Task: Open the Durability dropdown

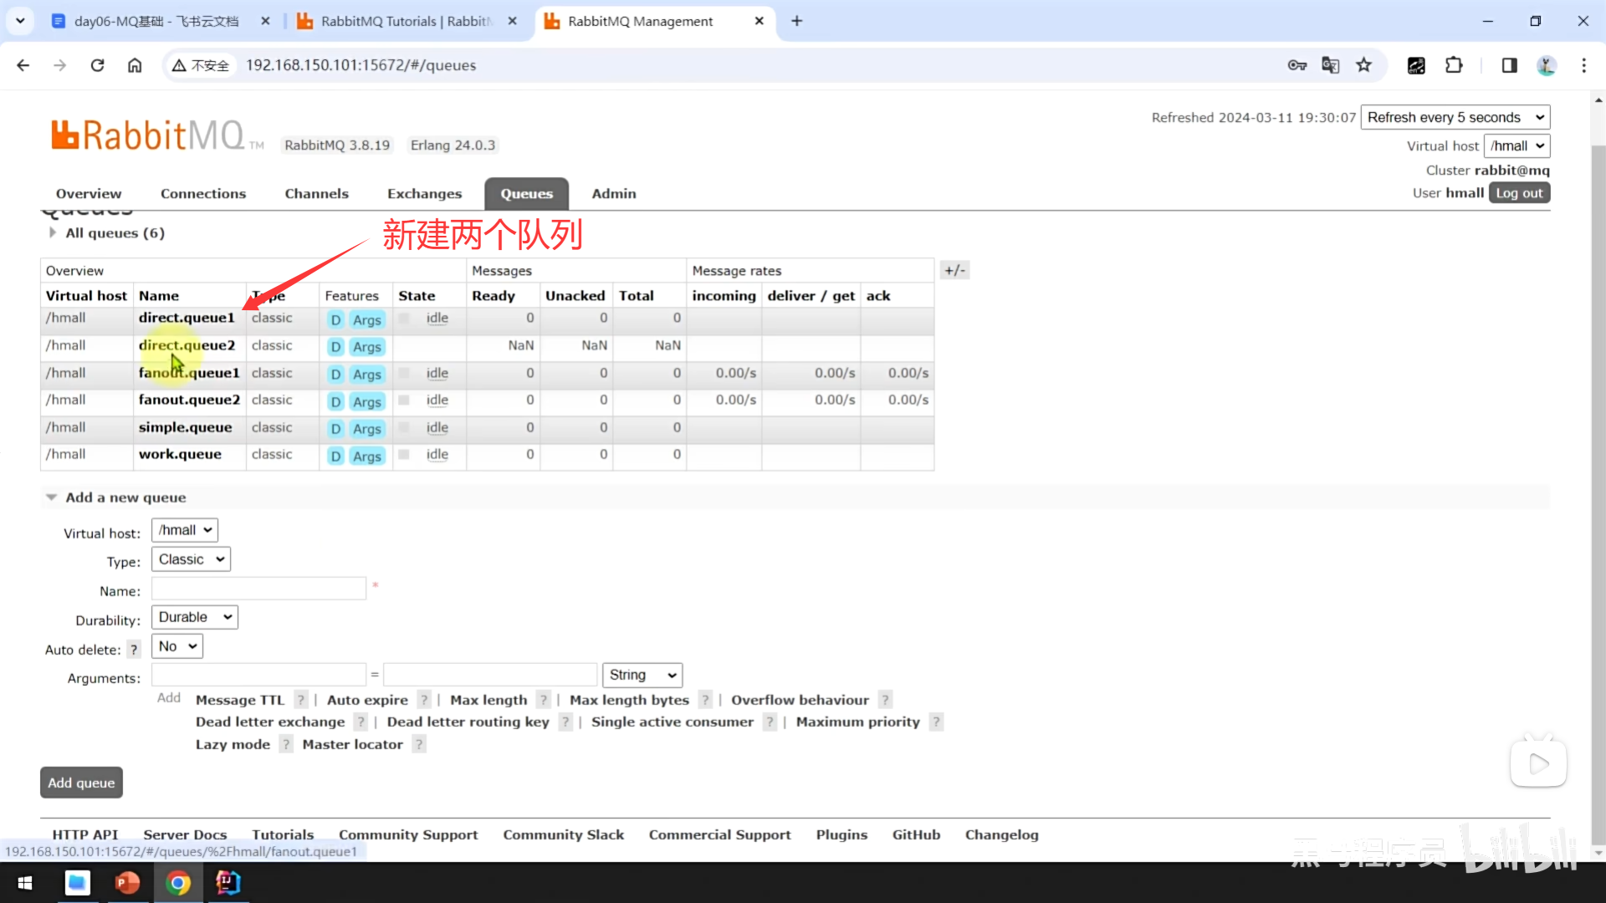Action: 194,617
